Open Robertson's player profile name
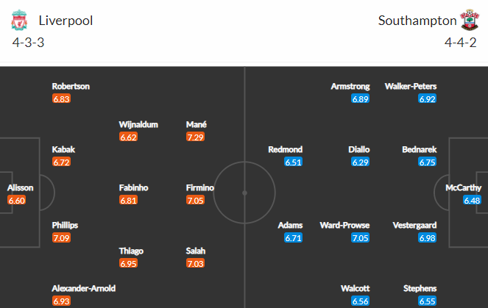The height and width of the screenshot is (308, 488). tap(71, 86)
